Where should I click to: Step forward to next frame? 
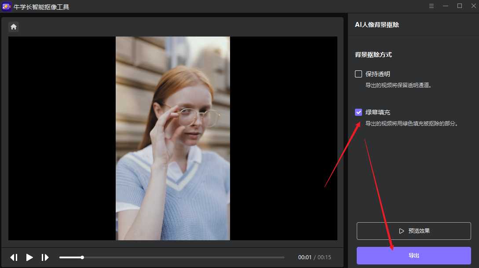point(45,257)
